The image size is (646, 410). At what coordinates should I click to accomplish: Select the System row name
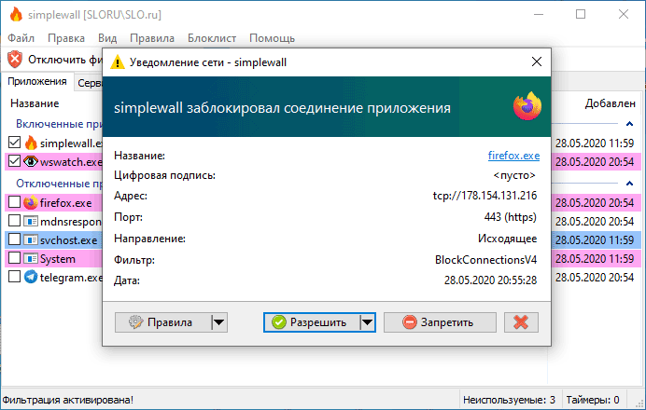click(x=58, y=259)
